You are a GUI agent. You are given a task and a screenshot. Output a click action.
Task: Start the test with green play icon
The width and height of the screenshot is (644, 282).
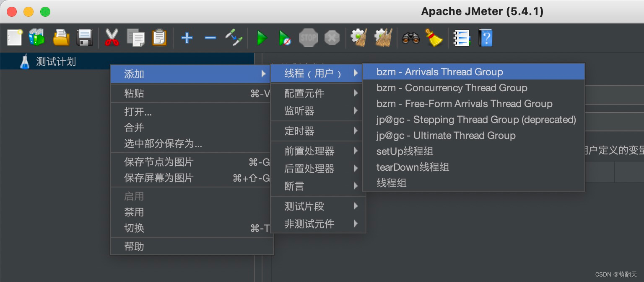(x=262, y=38)
